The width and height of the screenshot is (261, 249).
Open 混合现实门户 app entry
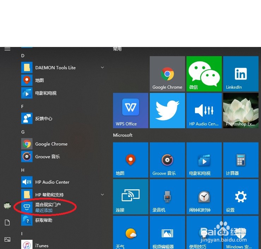coord(63,207)
